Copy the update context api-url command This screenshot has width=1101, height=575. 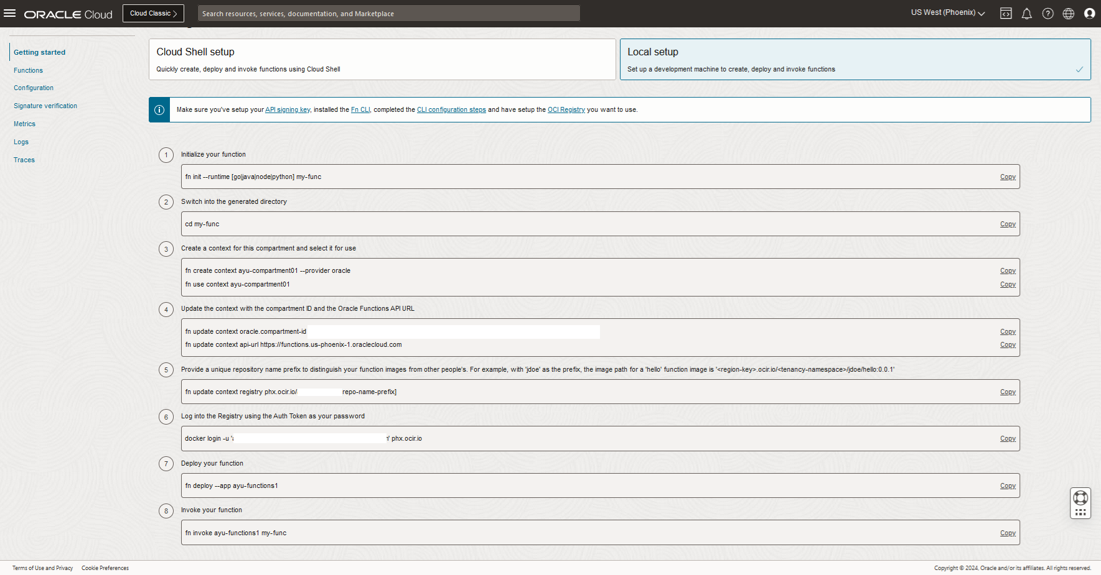(x=1008, y=345)
